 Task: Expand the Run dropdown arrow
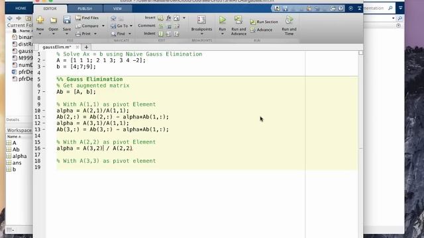click(x=223, y=34)
